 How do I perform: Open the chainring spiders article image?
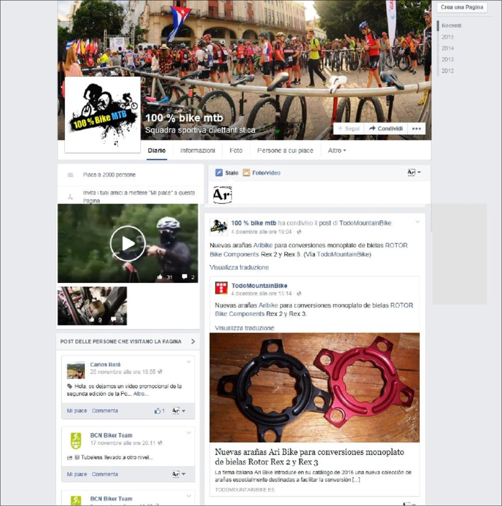tap(314, 388)
